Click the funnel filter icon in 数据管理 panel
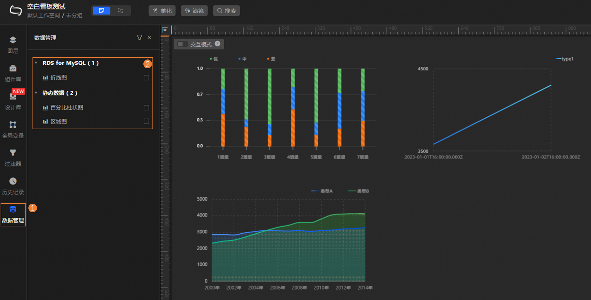 point(139,38)
